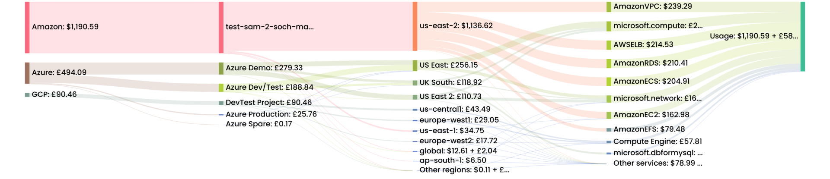
Task: Select the test-sam-2-soch-ma… account label
Action: [x=269, y=27]
